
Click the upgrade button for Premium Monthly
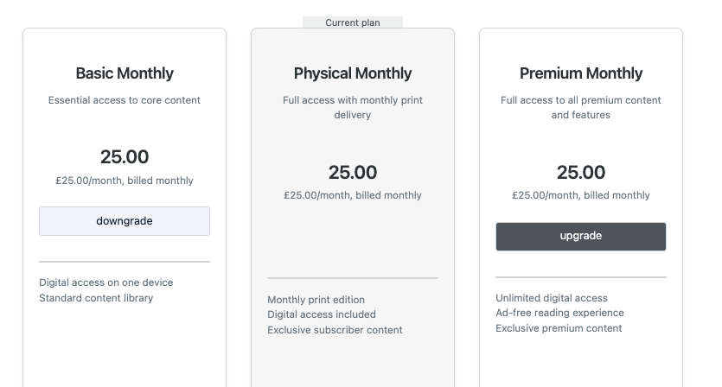pos(581,237)
